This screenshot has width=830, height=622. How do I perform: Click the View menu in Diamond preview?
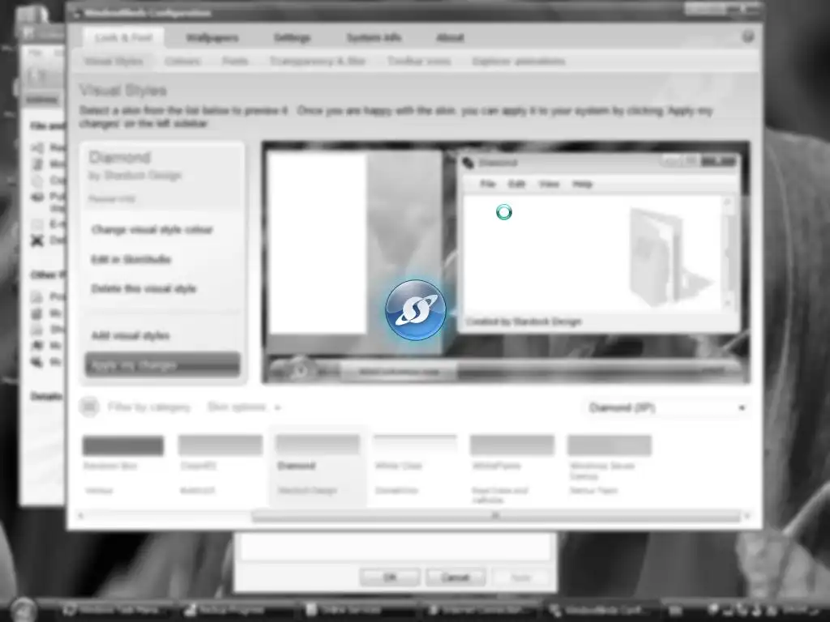(549, 184)
